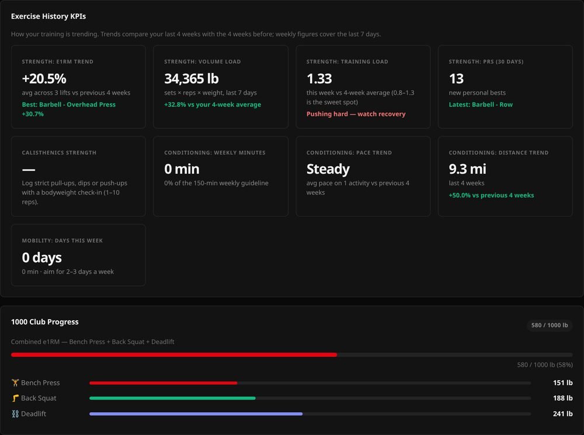Click the Back Squat '188 lb' value

[x=563, y=398]
